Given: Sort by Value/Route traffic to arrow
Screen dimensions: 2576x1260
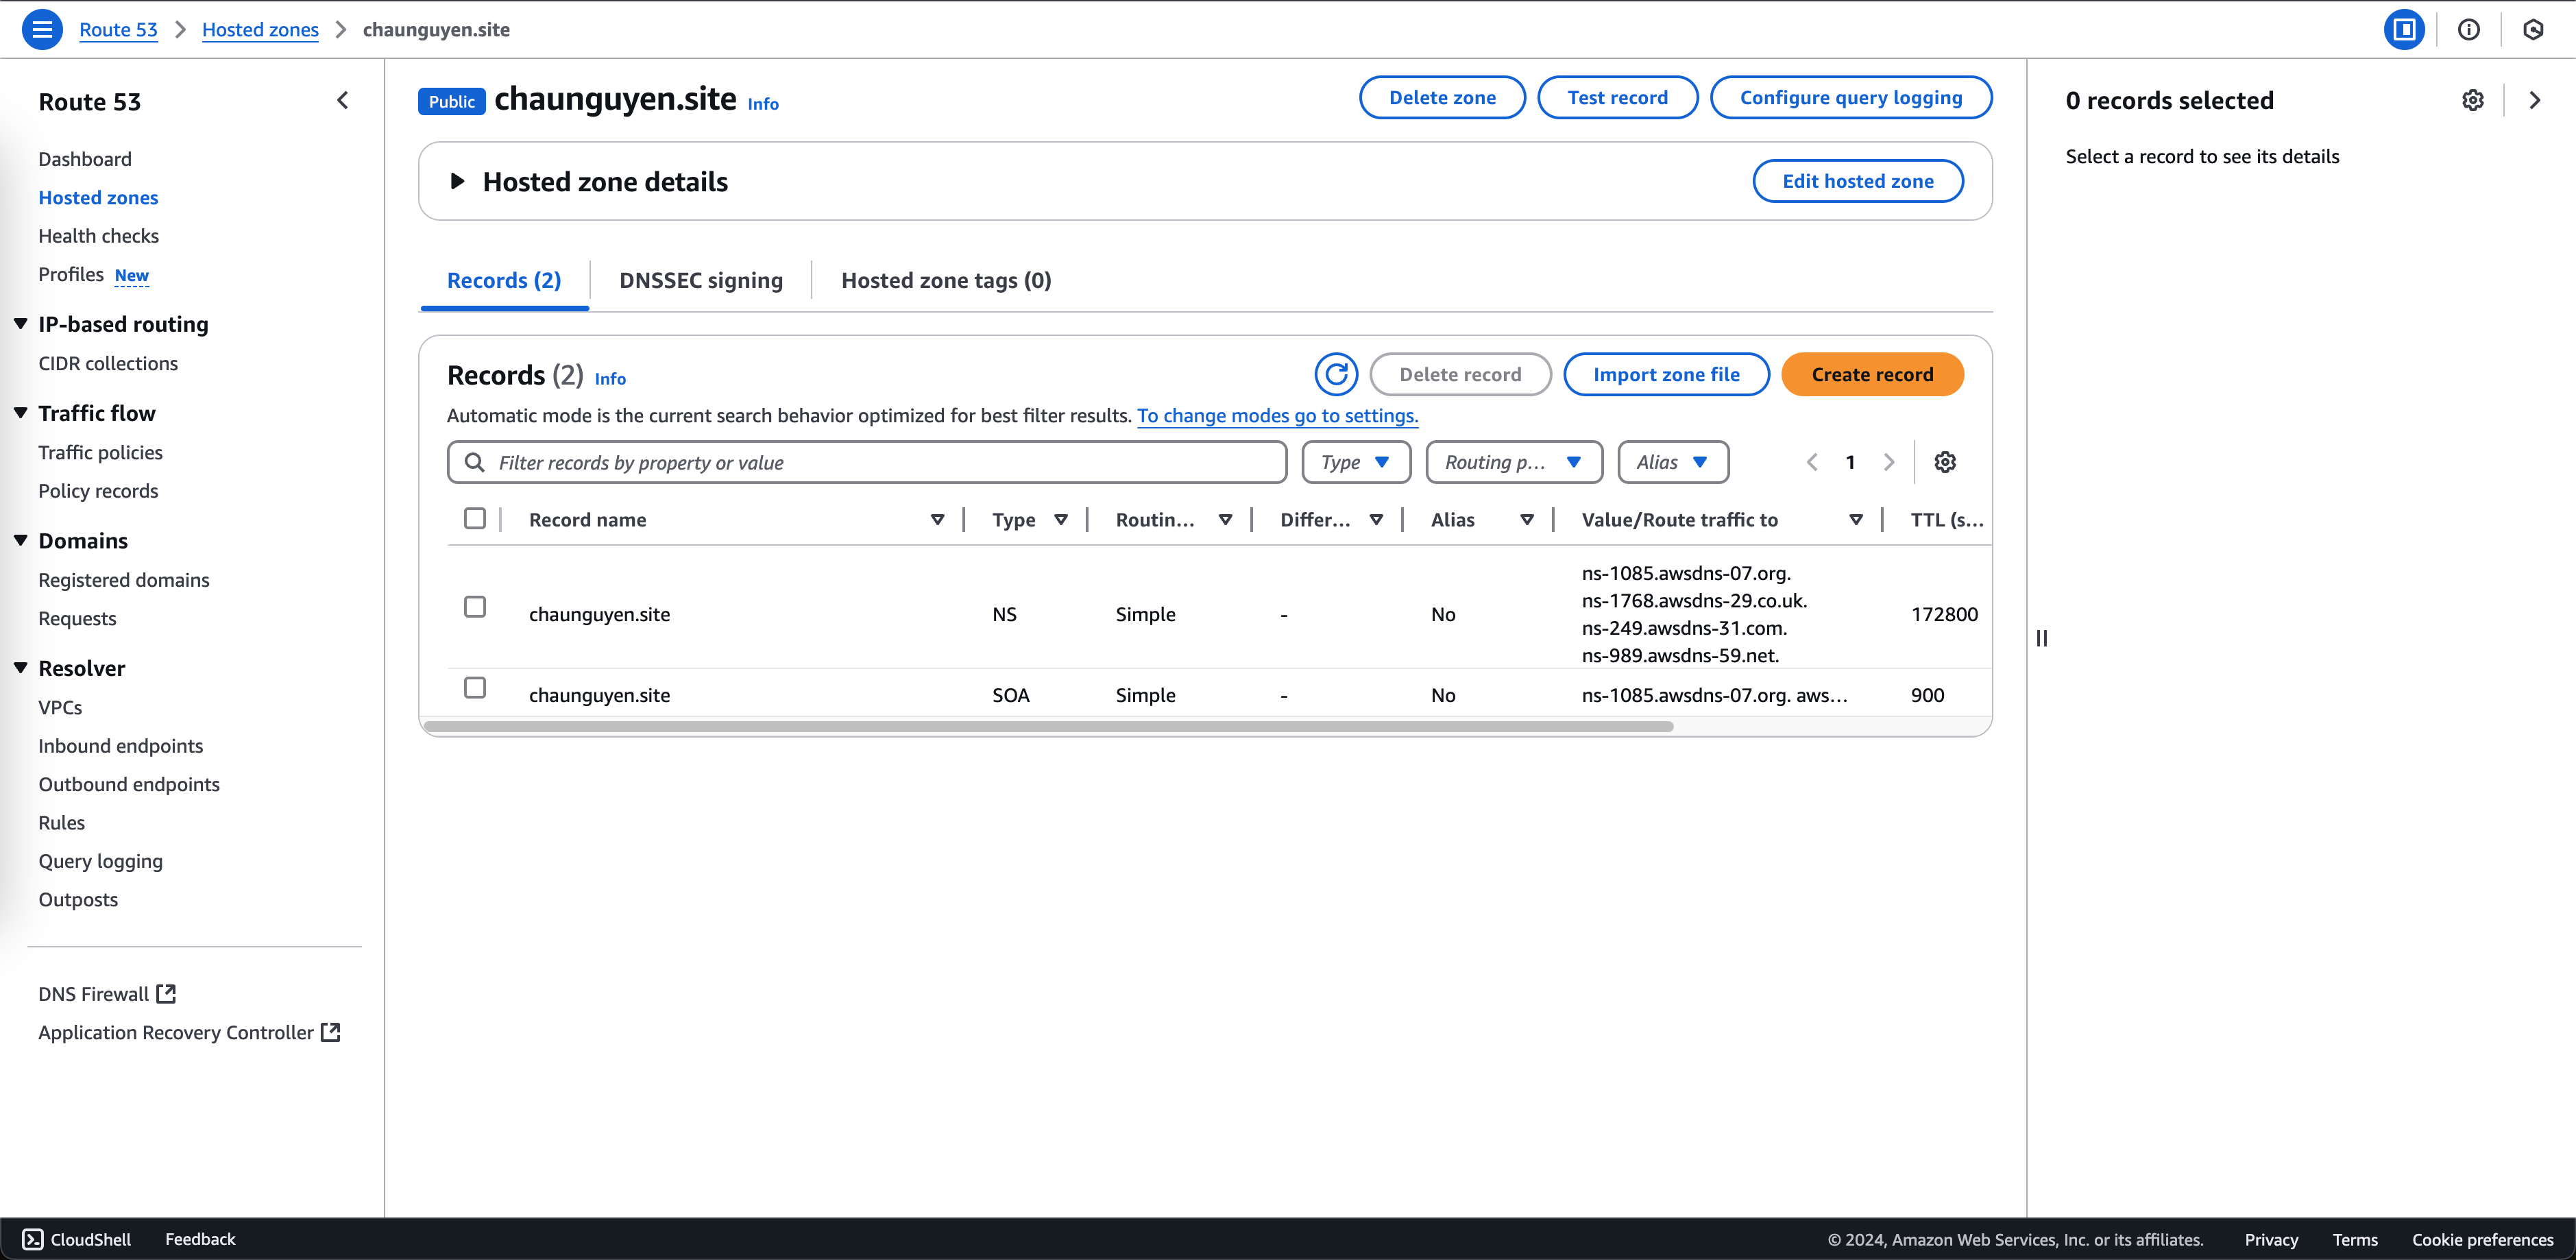Looking at the screenshot, I should 1856,519.
